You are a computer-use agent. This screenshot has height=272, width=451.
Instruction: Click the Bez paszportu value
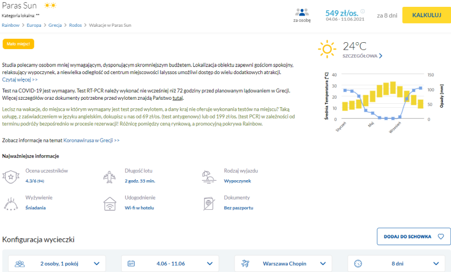[x=239, y=208]
